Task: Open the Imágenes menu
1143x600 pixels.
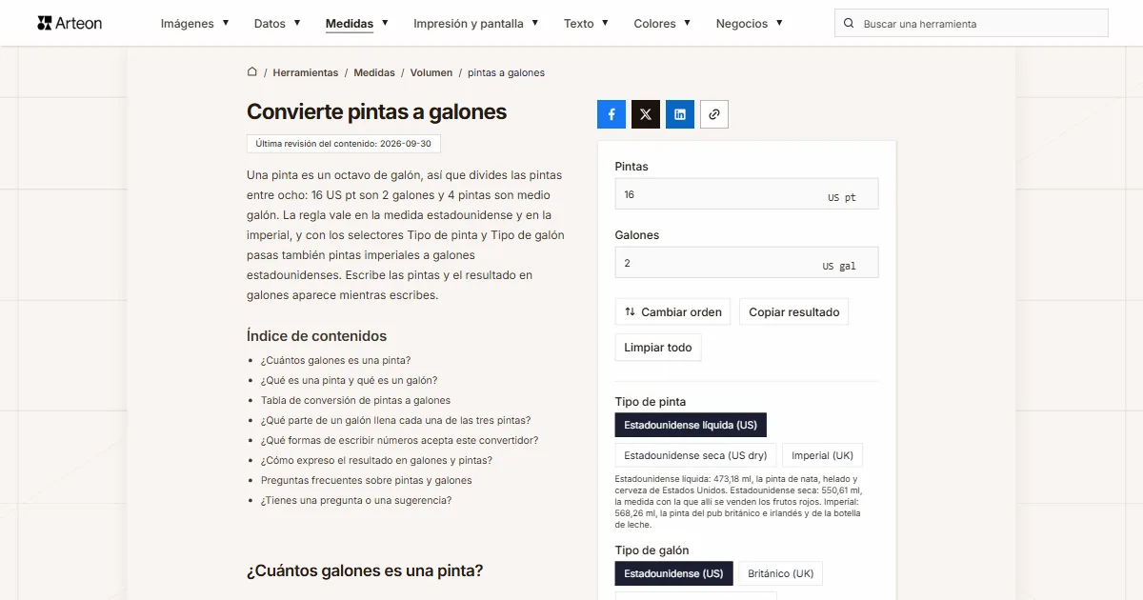Action: coord(195,24)
